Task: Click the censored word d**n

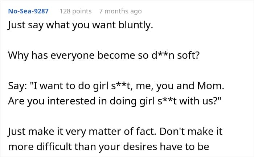Action: [163, 55]
